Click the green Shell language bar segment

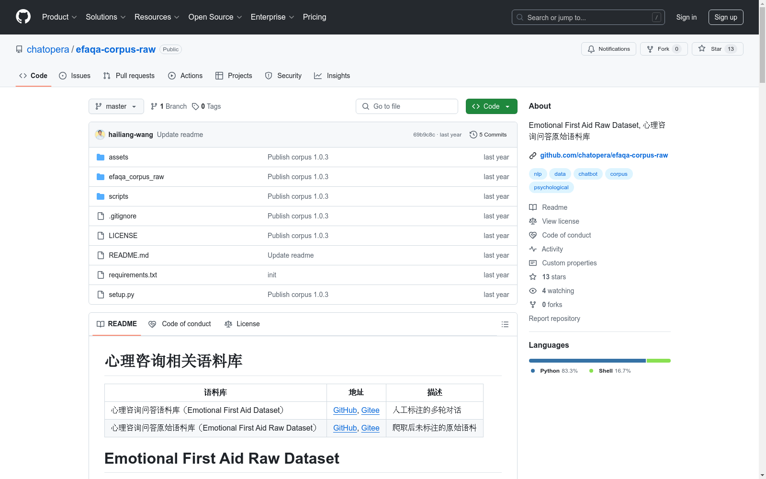[659, 361]
